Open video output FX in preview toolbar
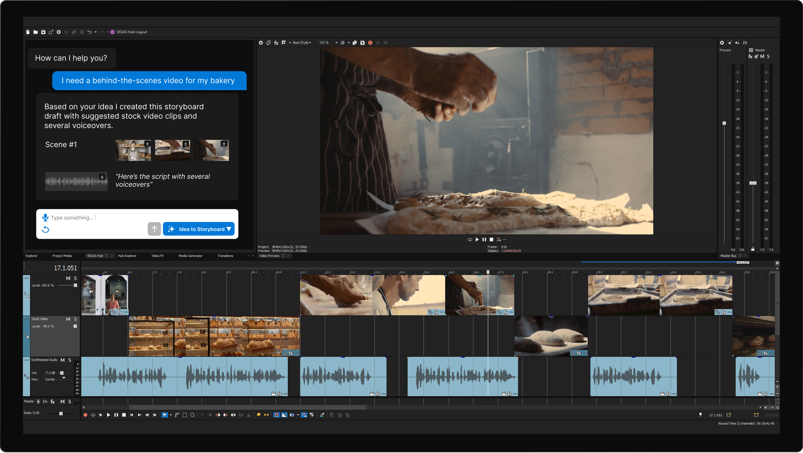 [276, 43]
